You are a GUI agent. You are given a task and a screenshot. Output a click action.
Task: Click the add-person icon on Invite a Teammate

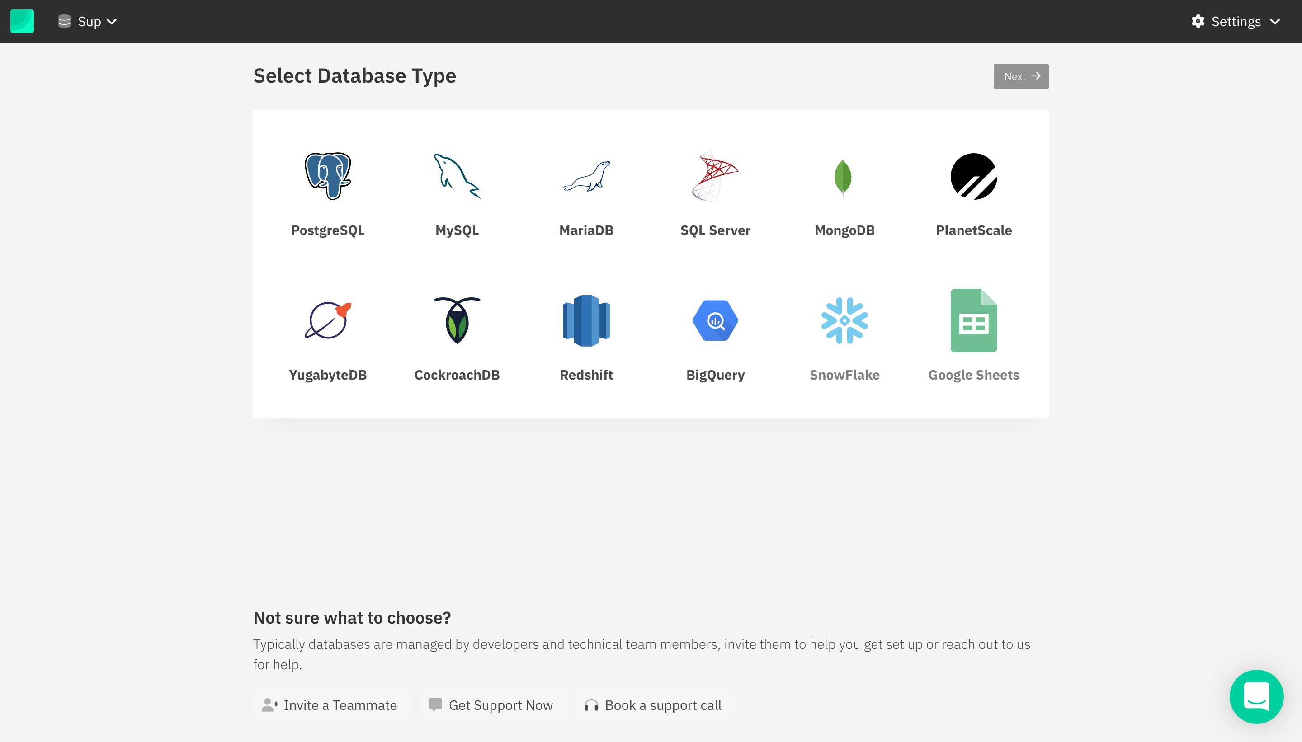click(270, 705)
